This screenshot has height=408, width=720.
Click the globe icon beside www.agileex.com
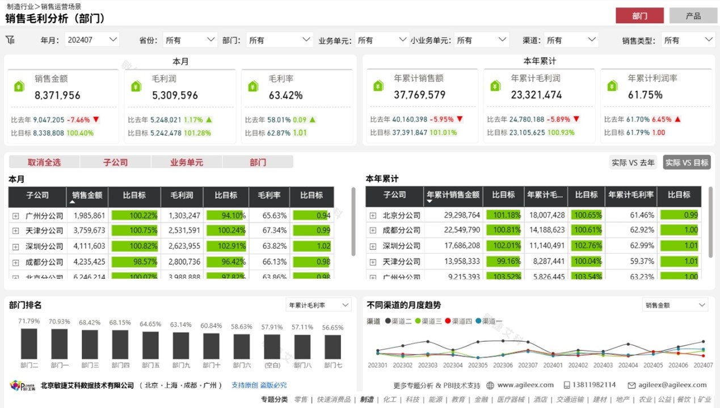[490, 385]
